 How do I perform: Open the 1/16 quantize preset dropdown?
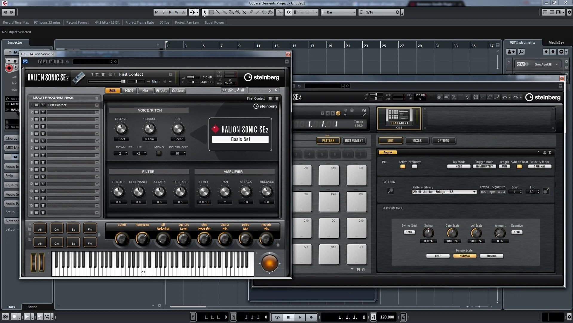(x=383, y=12)
